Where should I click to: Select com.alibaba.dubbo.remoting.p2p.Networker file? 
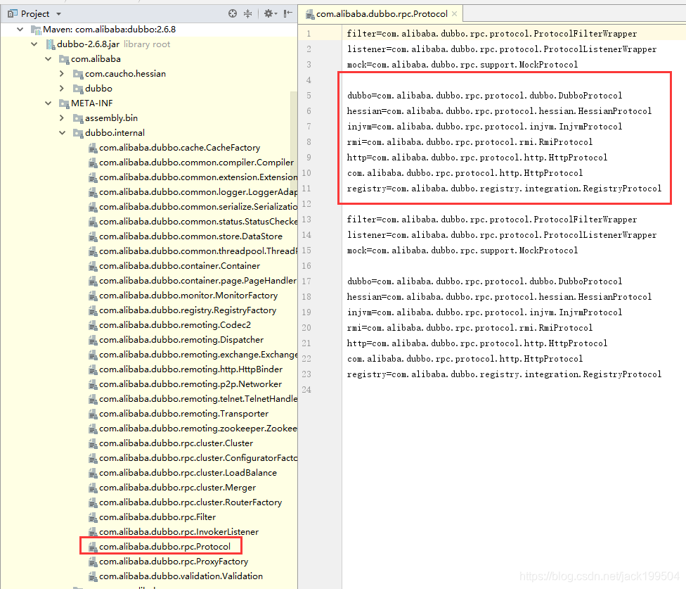[x=190, y=384]
